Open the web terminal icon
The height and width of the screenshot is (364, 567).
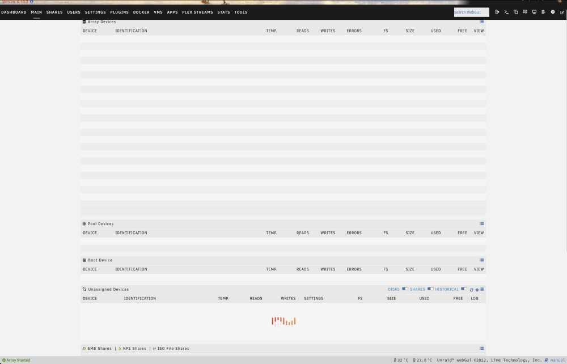pyautogui.click(x=506, y=12)
